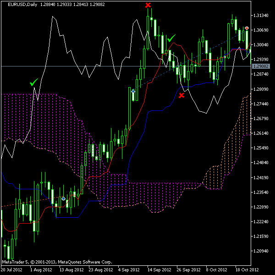Click the 1.25490 price axis label
The image size is (275, 275).
coord(261,148)
